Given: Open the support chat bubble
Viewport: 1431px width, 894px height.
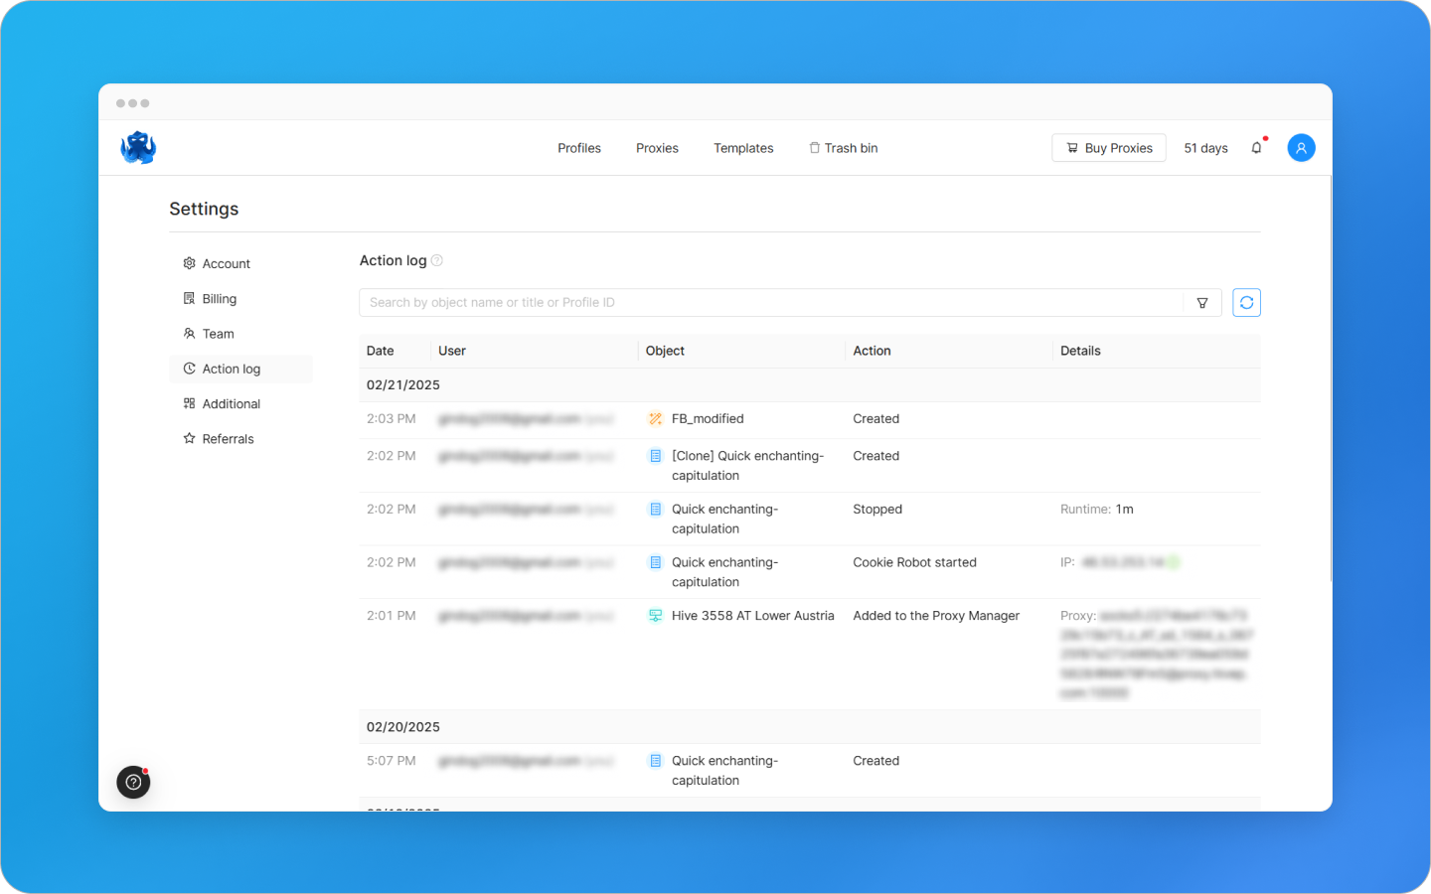Looking at the screenshot, I should click(133, 782).
